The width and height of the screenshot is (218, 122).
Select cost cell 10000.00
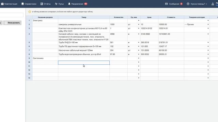(171, 25)
